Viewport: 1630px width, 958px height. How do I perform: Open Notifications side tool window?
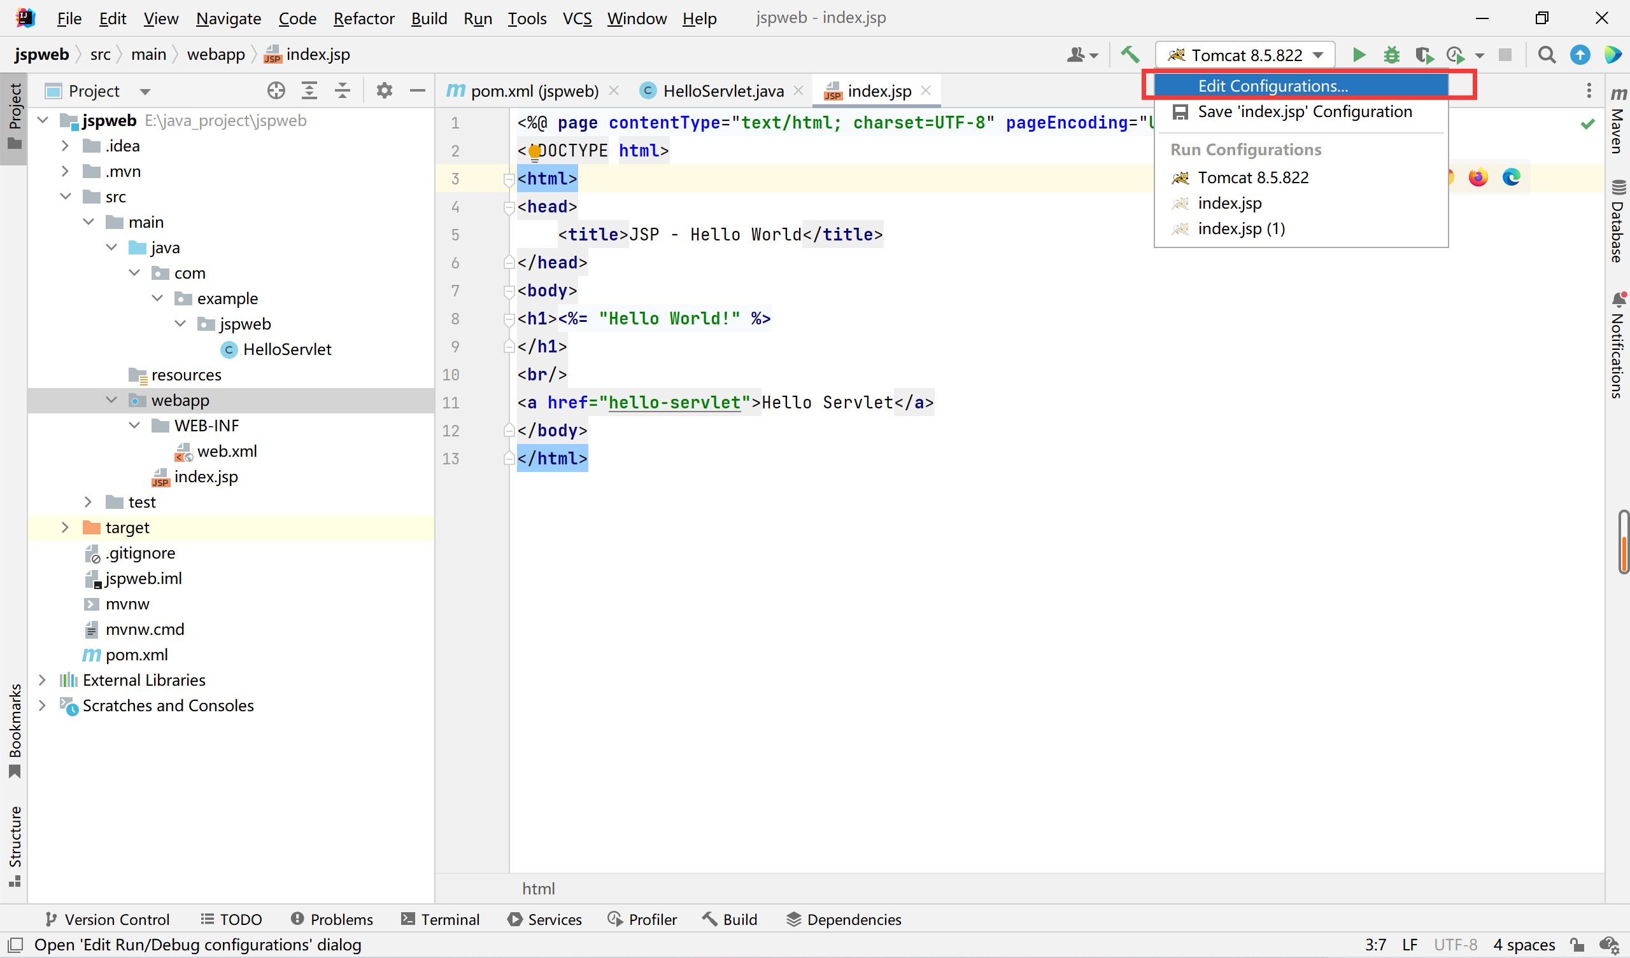(x=1618, y=345)
